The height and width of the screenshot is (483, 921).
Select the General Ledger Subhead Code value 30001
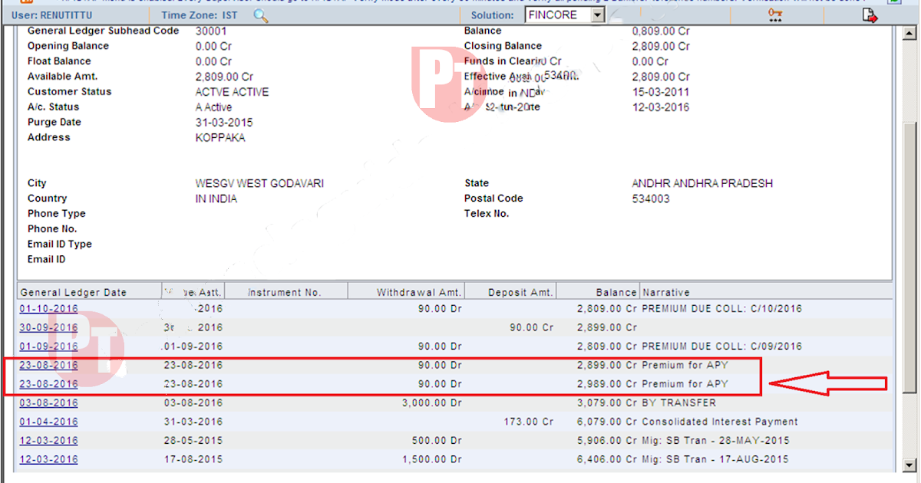[211, 31]
